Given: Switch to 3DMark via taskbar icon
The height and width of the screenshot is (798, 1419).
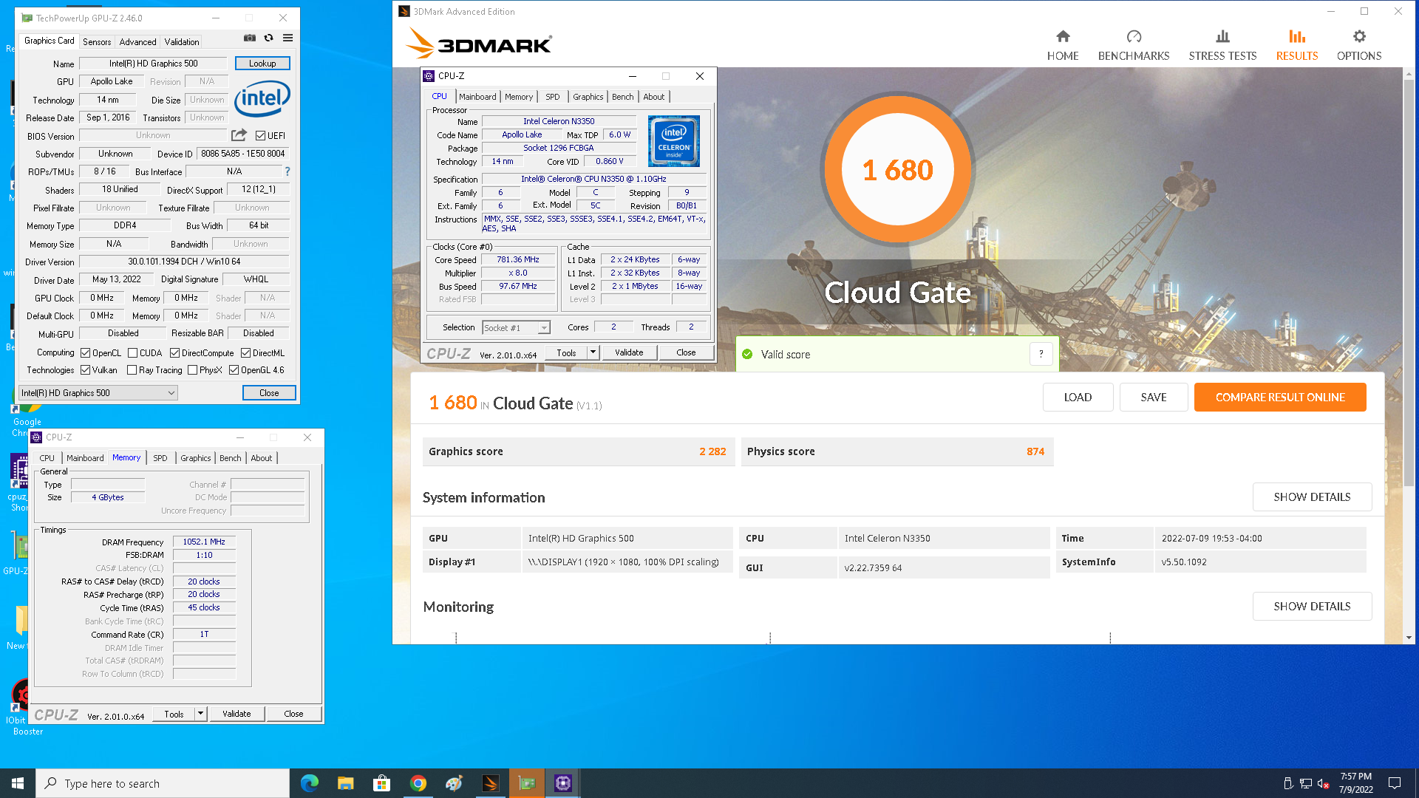Looking at the screenshot, I should (490, 783).
